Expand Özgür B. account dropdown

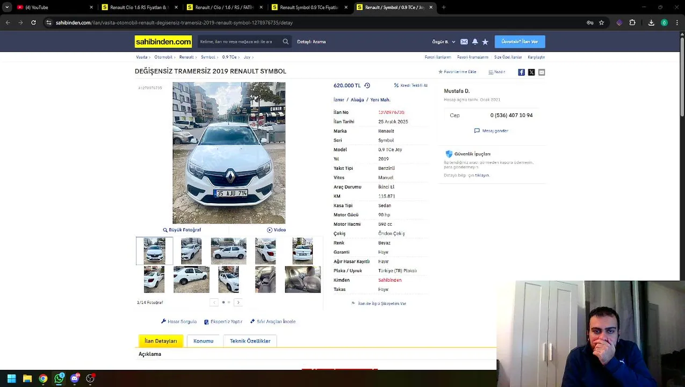[444, 41]
